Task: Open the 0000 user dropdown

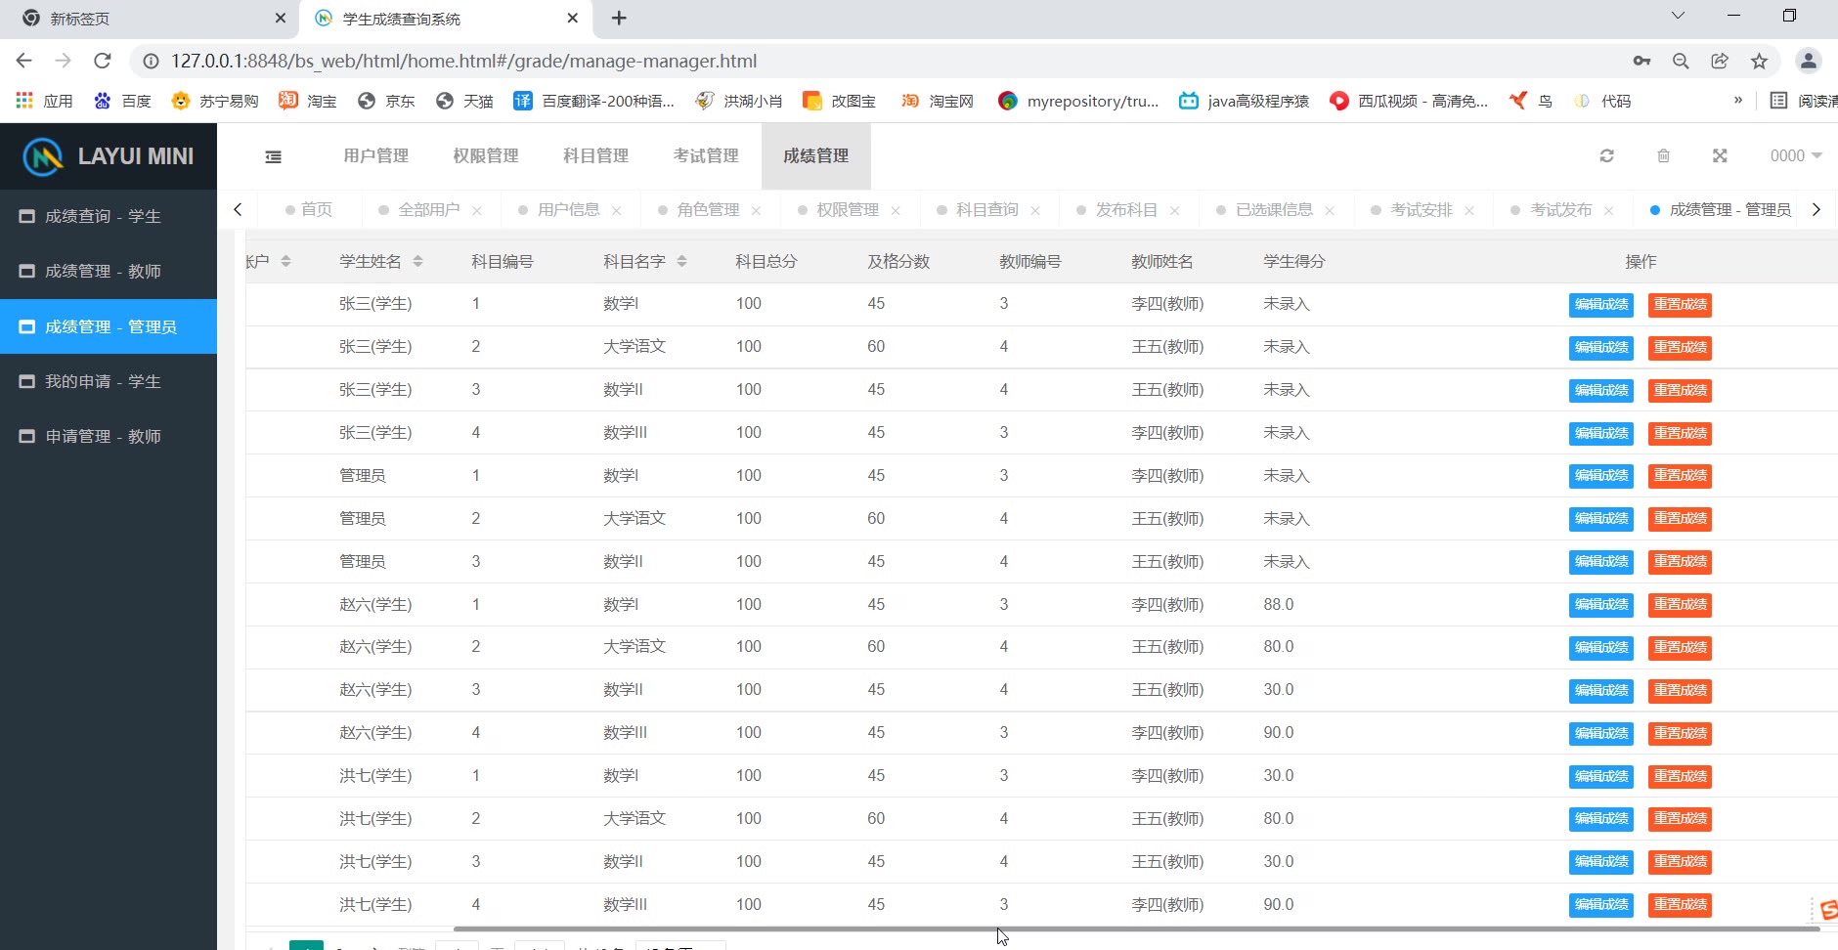Action: tap(1795, 156)
